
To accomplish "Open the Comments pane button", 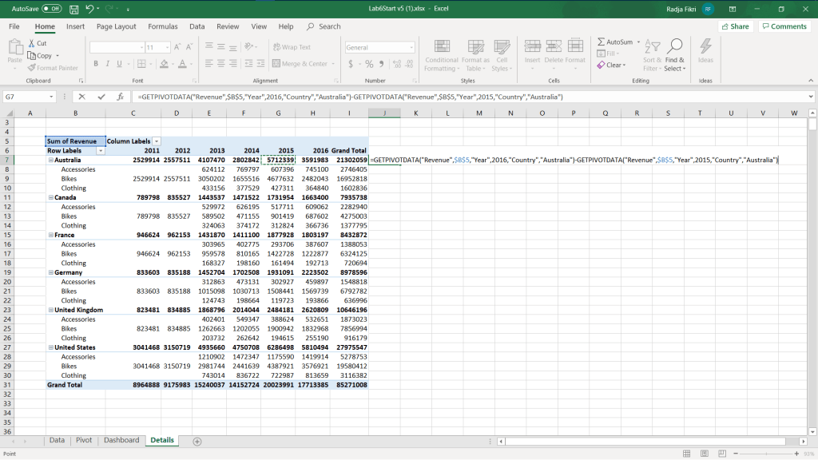I will (x=784, y=26).
